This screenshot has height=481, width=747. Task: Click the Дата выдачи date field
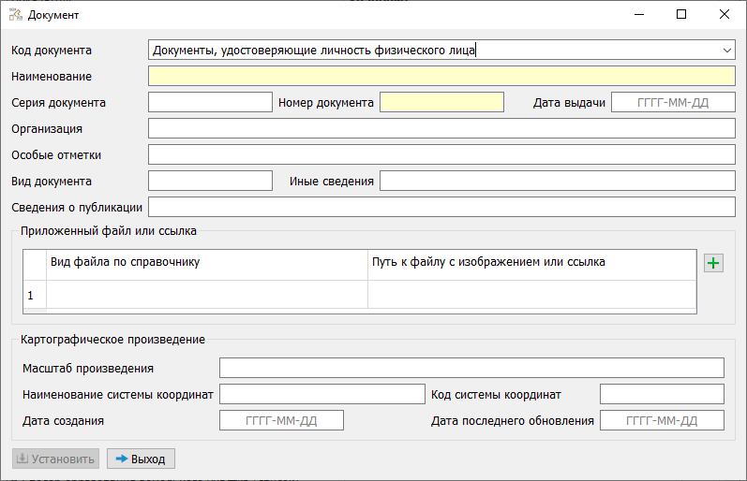[x=673, y=103]
